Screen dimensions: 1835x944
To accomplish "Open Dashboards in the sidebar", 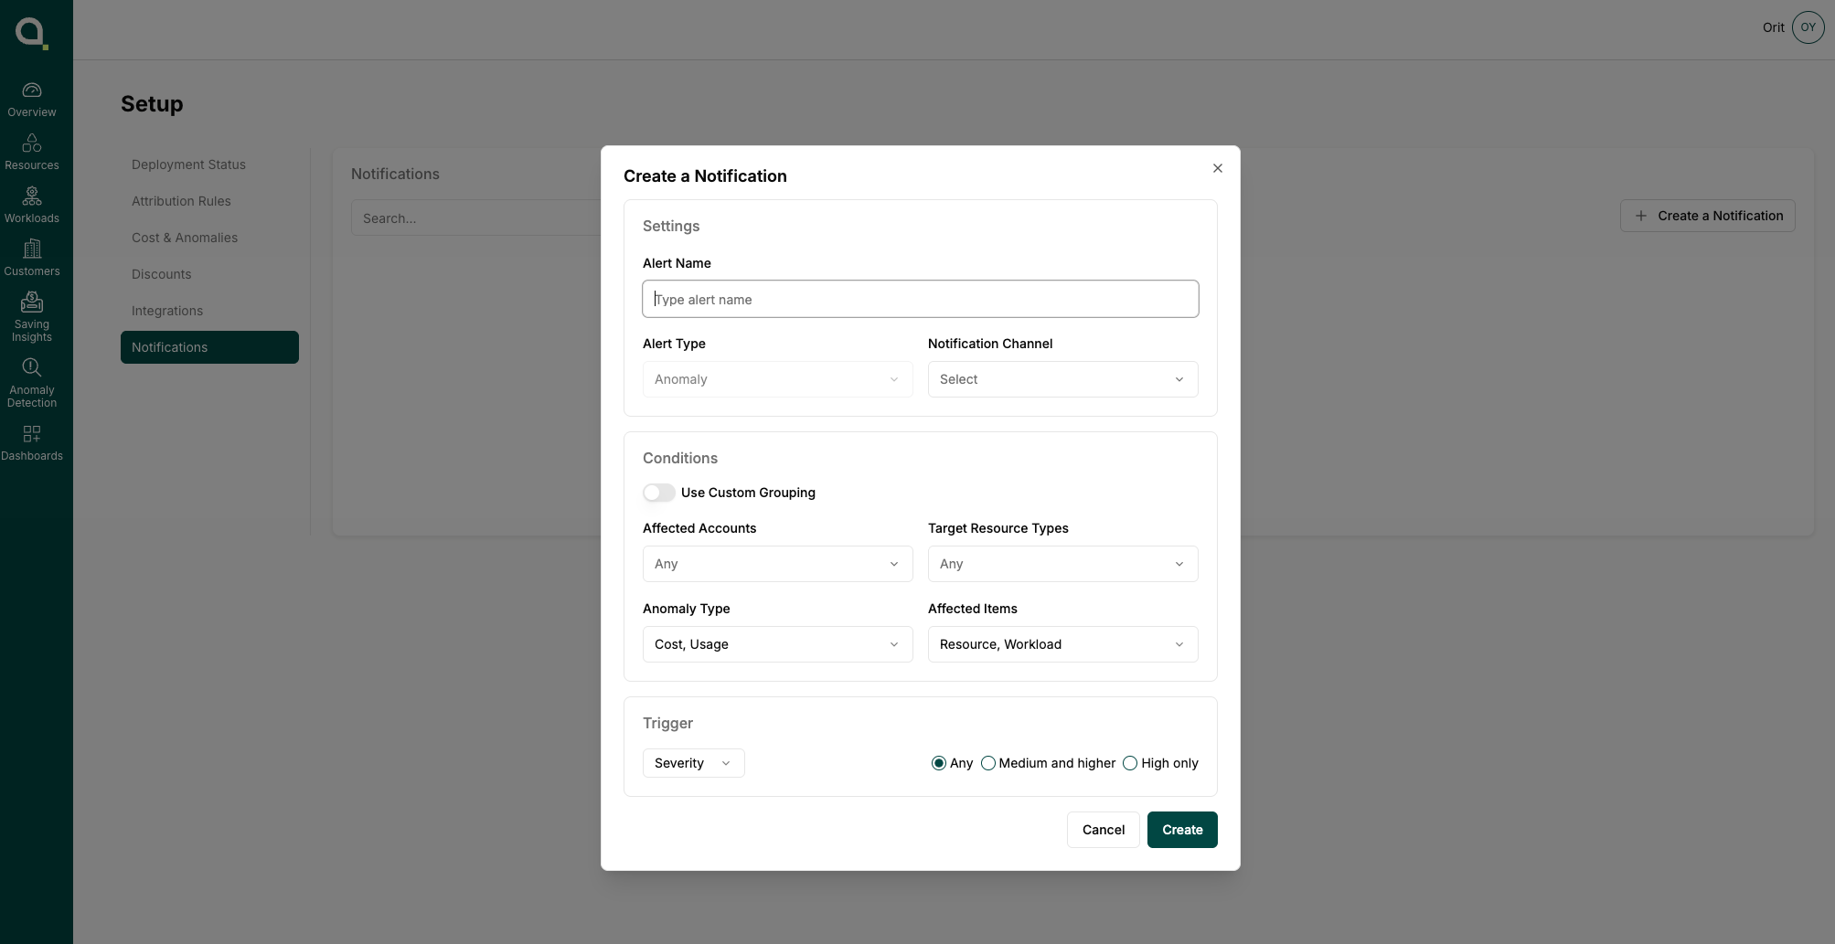I will click(x=32, y=443).
